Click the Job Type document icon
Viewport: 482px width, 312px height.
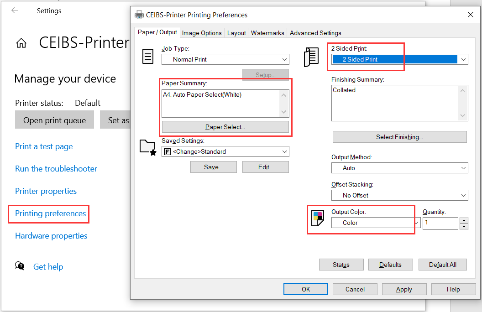point(147,56)
